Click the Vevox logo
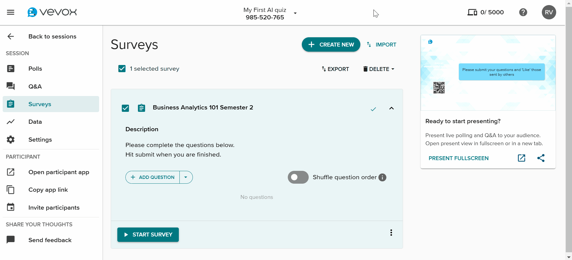Viewport: 572px width, 260px height. pyautogui.click(x=52, y=12)
